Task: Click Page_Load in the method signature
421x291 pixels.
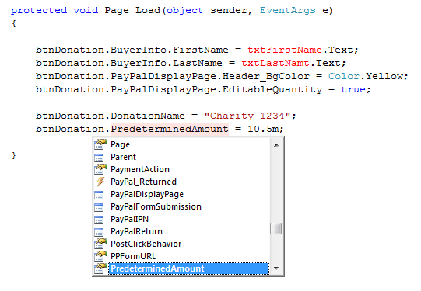Action: [132, 10]
